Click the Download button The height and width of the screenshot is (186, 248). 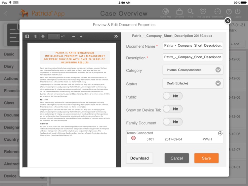pyautogui.click(x=140, y=158)
